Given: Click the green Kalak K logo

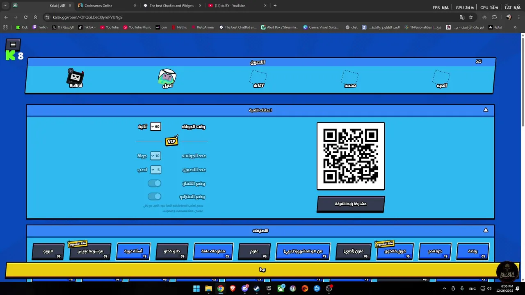Looking at the screenshot, I should tap(10, 56).
